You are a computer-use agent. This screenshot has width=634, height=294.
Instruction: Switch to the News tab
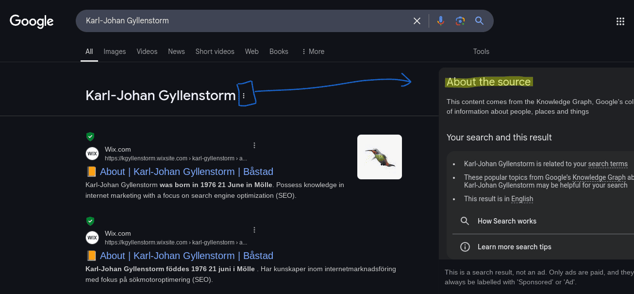[x=176, y=52]
